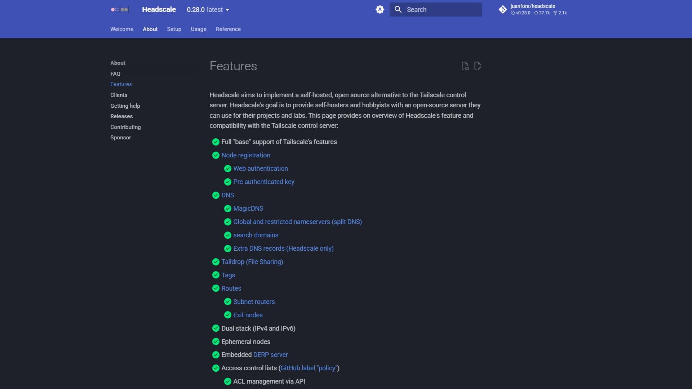
Task: Open the GitHub label "policy" link
Action: click(309, 368)
